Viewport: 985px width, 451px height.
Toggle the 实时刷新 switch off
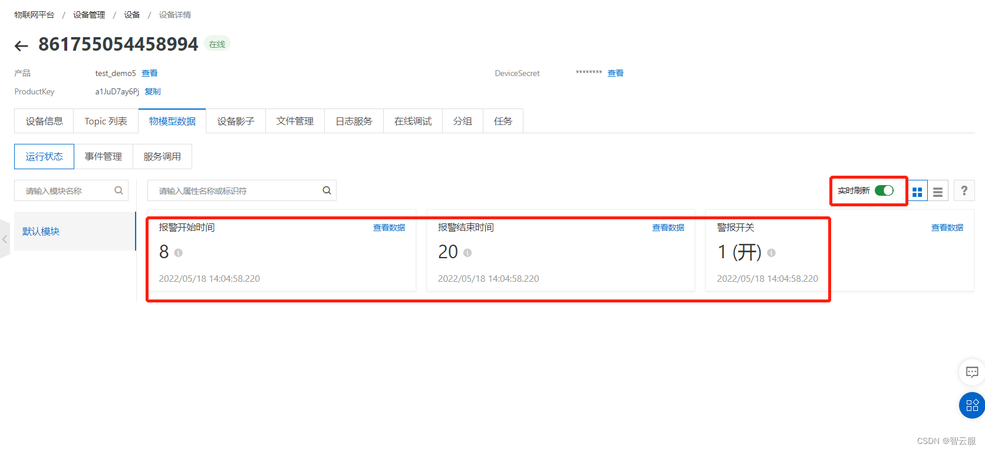pyautogui.click(x=884, y=190)
